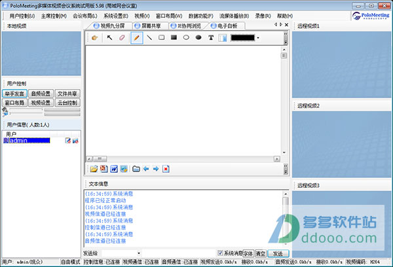Click the 字体 font button
This screenshot has width=393, height=267.
pyautogui.click(x=248, y=253)
